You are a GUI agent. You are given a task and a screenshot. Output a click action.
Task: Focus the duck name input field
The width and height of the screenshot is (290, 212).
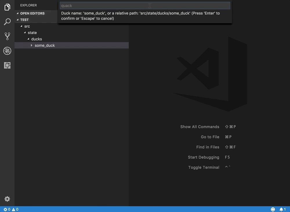(x=145, y=6)
